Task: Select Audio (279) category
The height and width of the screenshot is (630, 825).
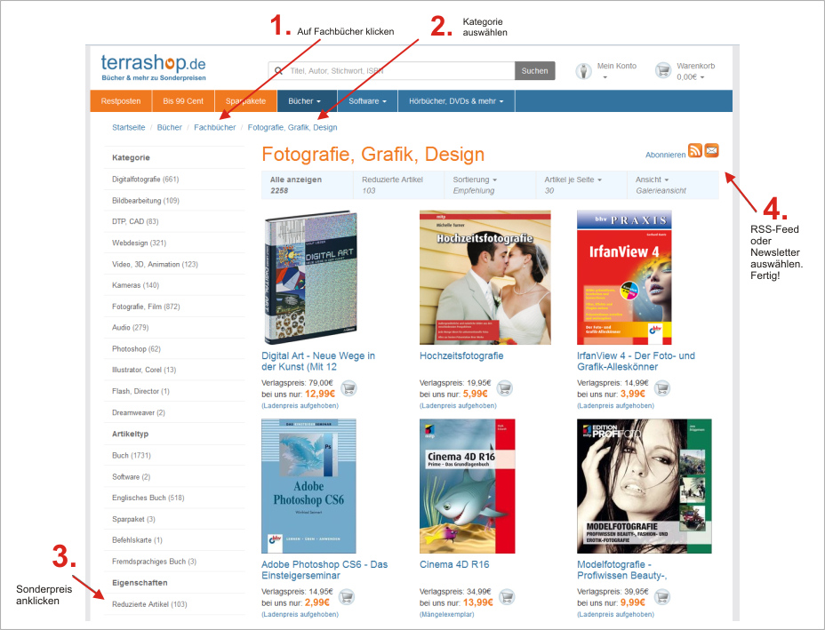Action: [131, 327]
